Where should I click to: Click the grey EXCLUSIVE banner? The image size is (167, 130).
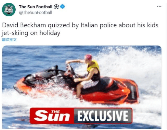click(x=103, y=116)
